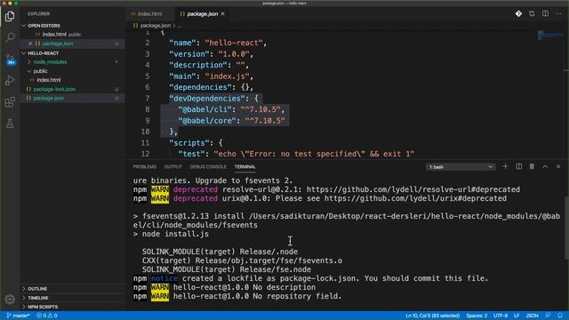Click the breadcrumb ellipsis after package.json
Screen dimensions: 569x320
pyautogui.click(x=180, y=26)
